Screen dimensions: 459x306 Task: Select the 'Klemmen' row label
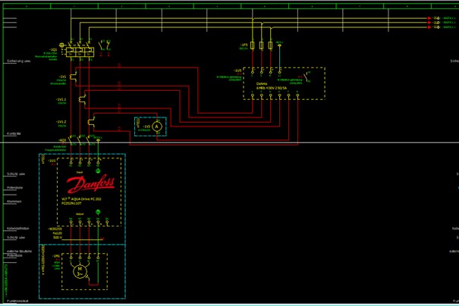(14, 201)
